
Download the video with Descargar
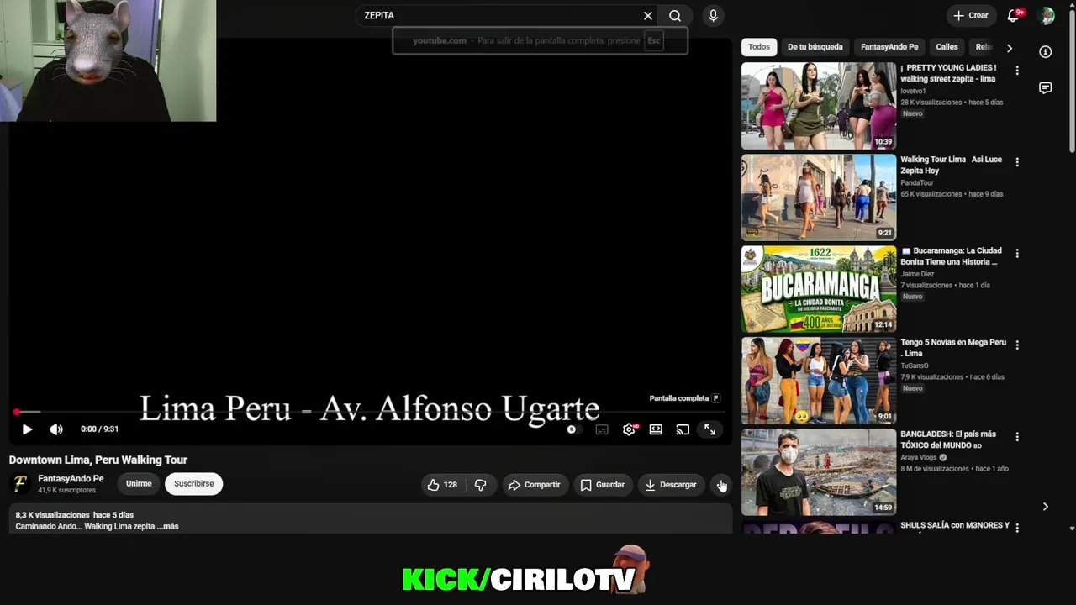pyautogui.click(x=671, y=485)
